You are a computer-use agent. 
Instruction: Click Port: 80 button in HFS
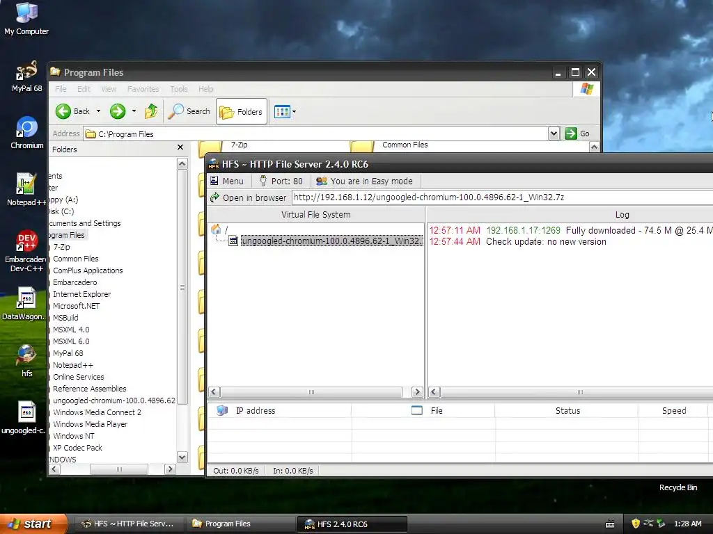281,181
